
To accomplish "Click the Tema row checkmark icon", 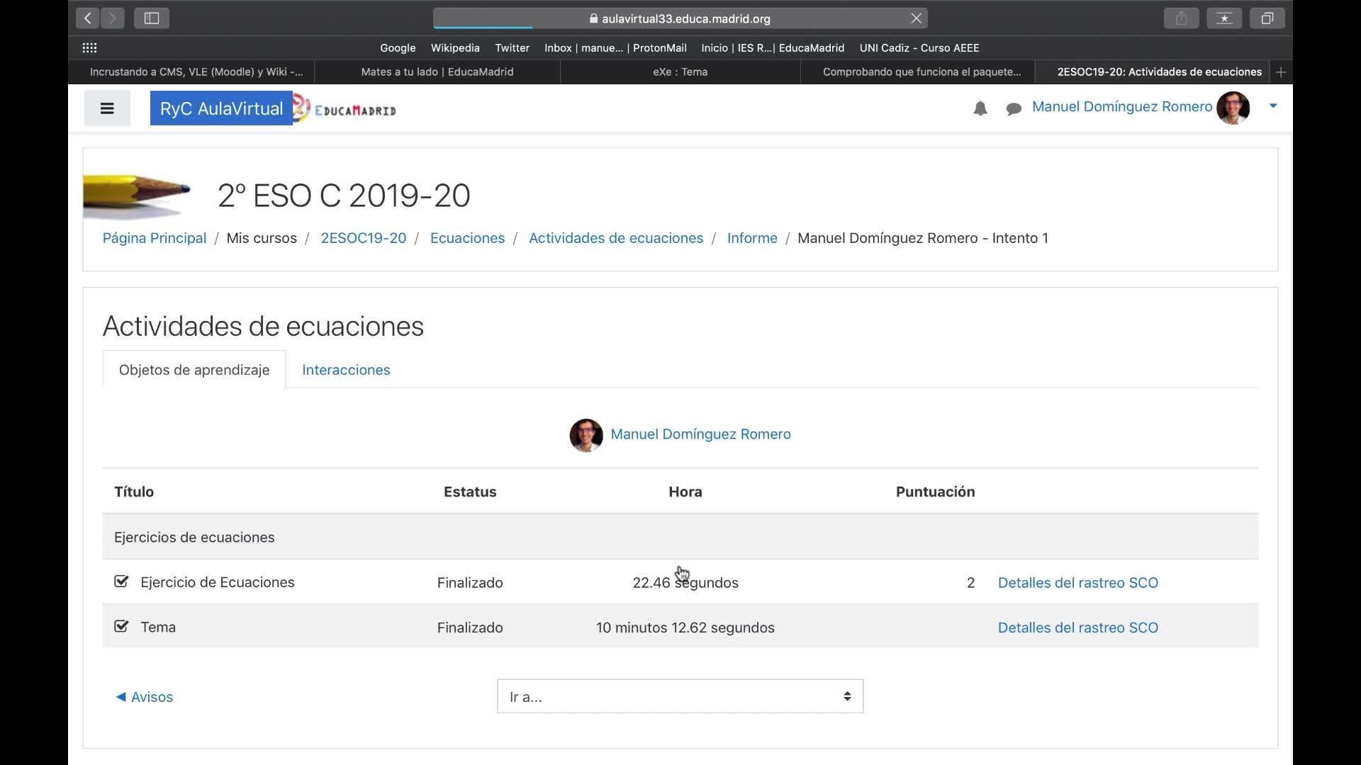I will coord(121,626).
